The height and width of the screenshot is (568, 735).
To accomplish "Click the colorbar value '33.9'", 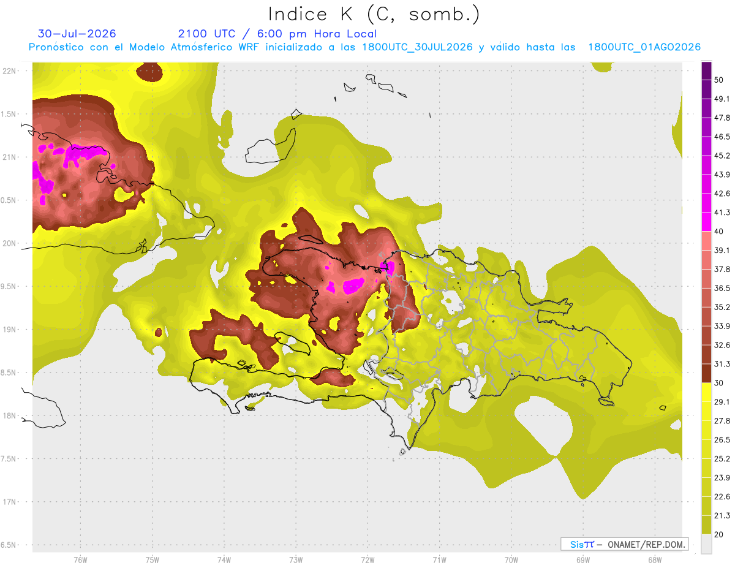I will tap(722, 326).
